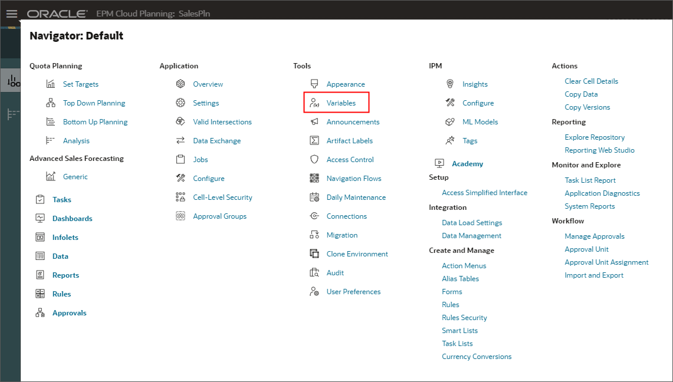Click the Clear Cell Details link
This screenshot has width=673, height=382.
tap(593, 81)
